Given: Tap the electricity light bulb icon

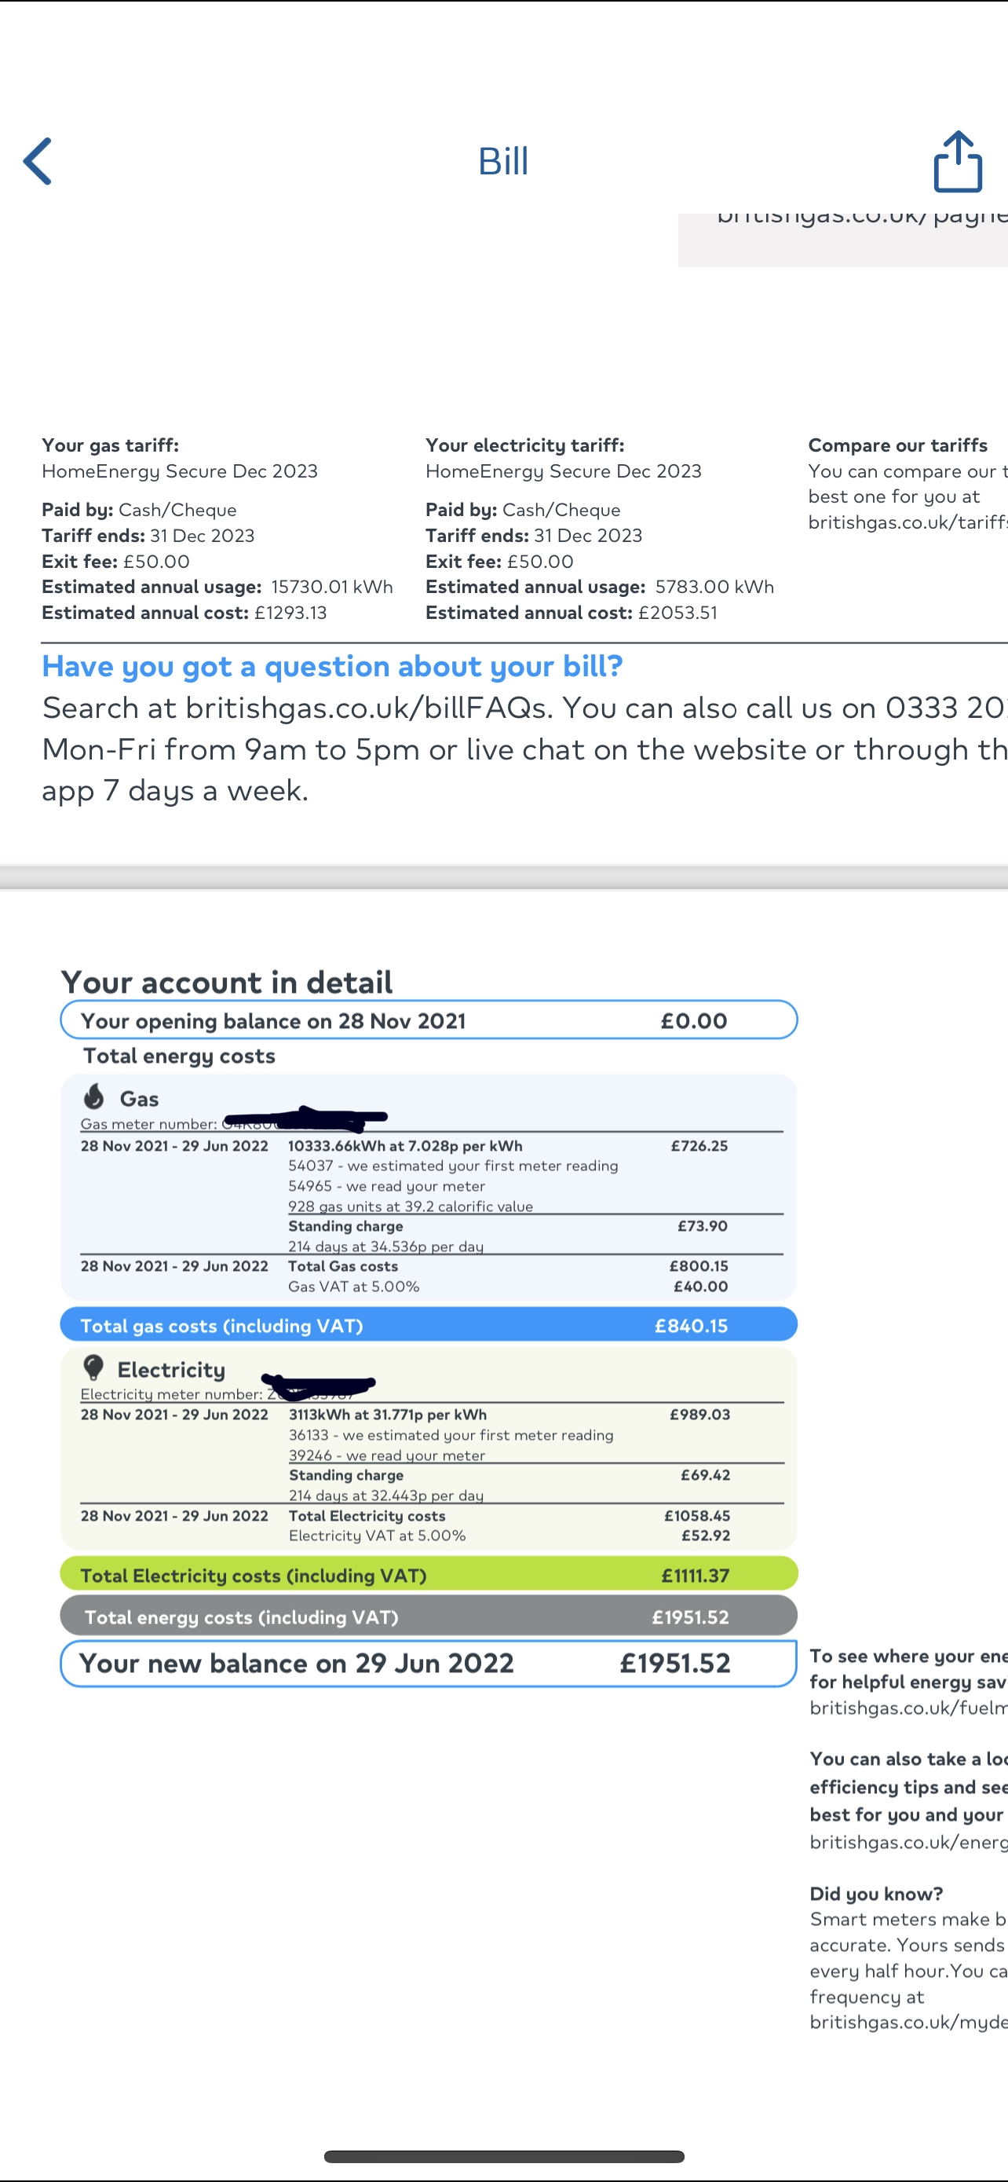Looking at the screenshot, I should (94, 1367).
